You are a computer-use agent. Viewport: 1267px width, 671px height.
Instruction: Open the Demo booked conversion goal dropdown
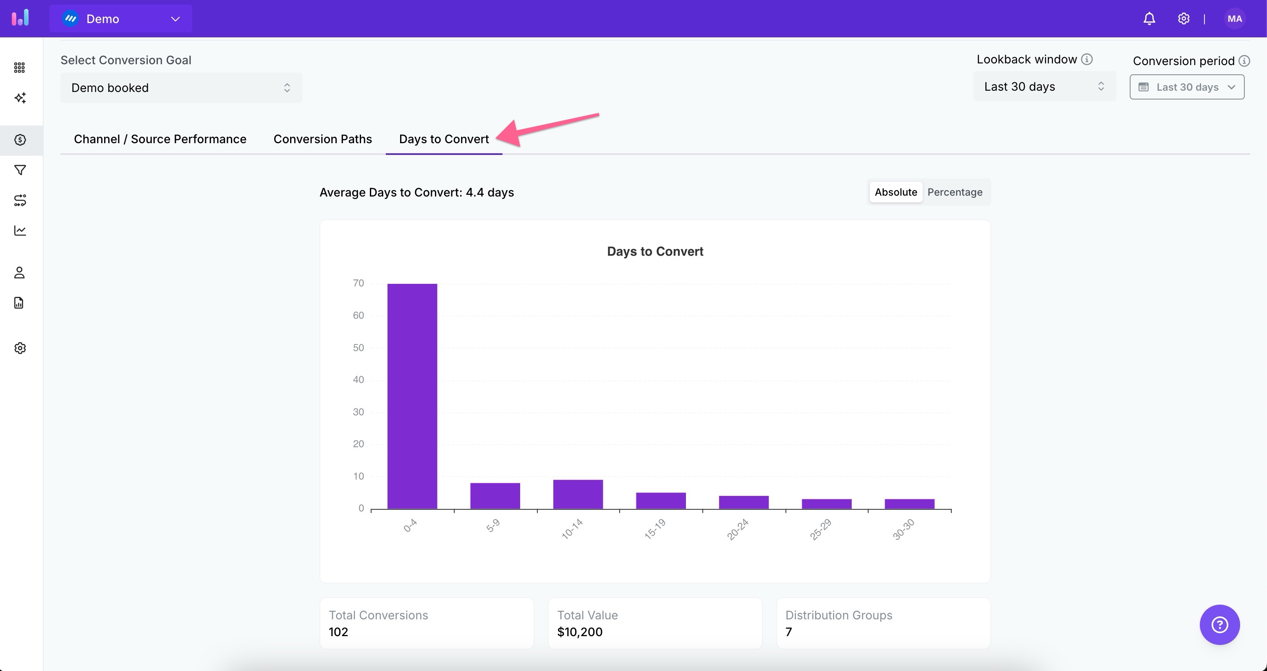181,88
